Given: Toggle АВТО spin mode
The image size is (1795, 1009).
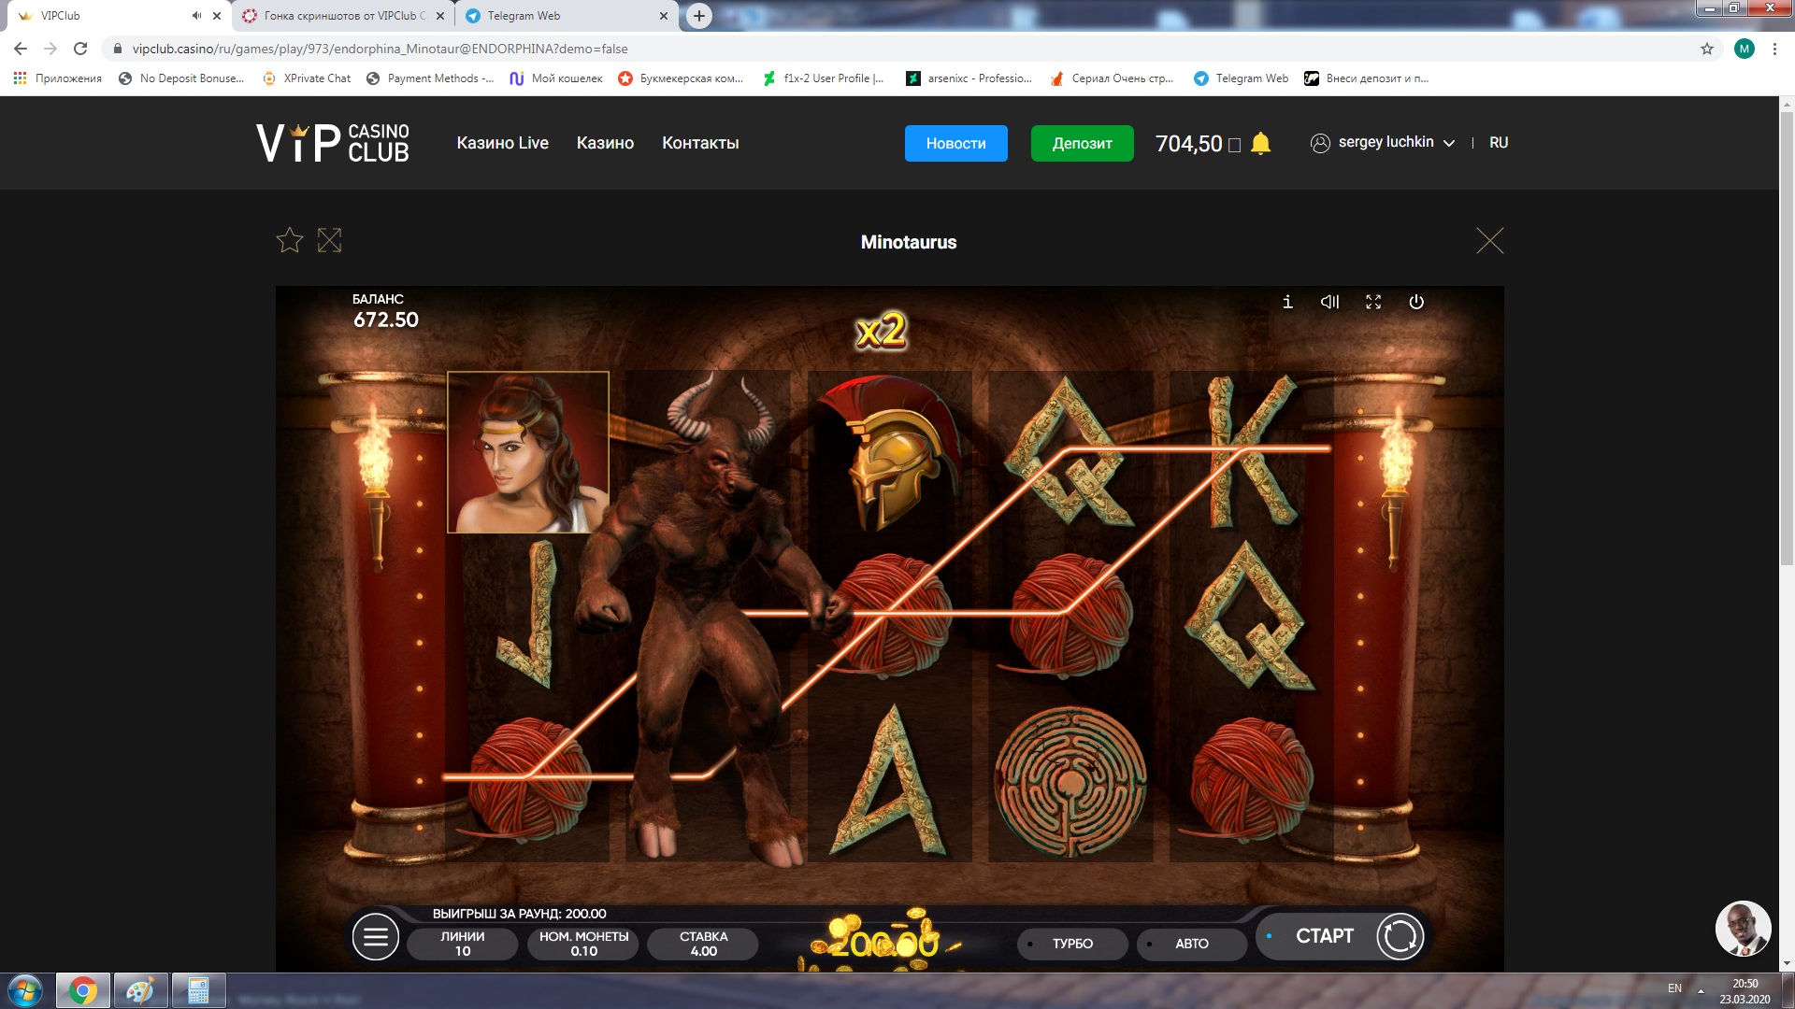Looking at the screenshot, I should [1191, 944].
